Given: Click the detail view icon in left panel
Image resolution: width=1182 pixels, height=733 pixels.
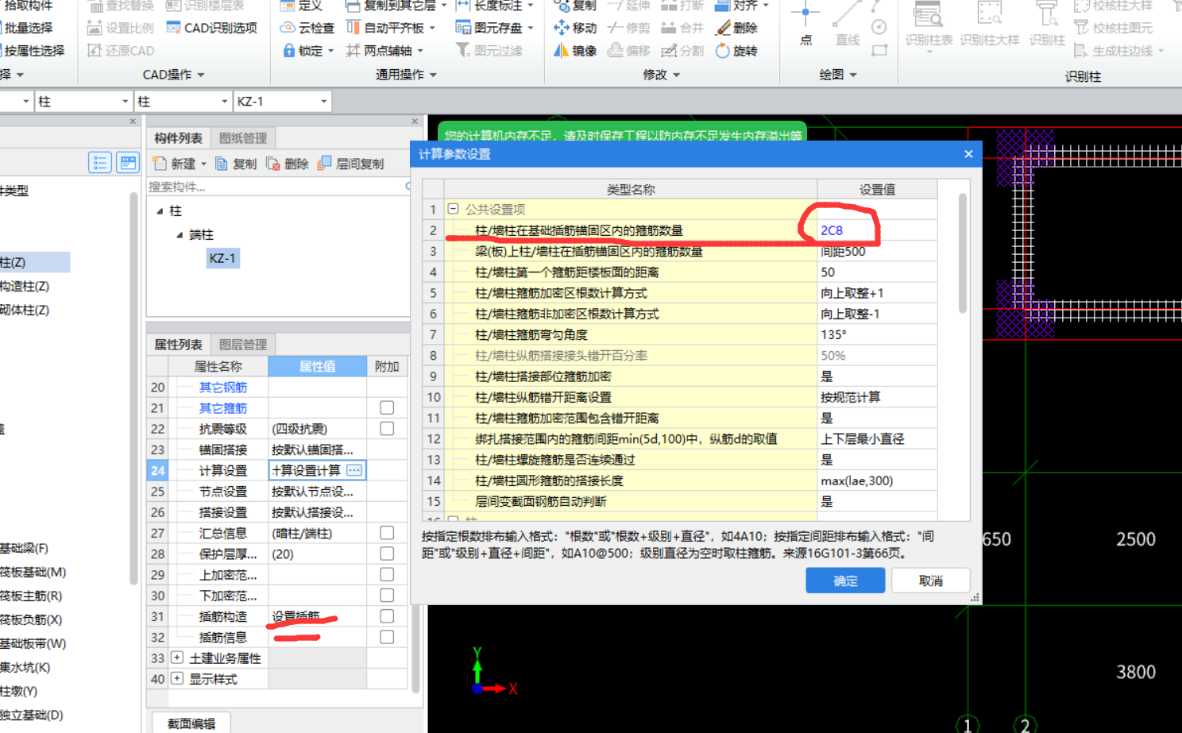Looking at the screenshot, I should [x=128, y=163].
